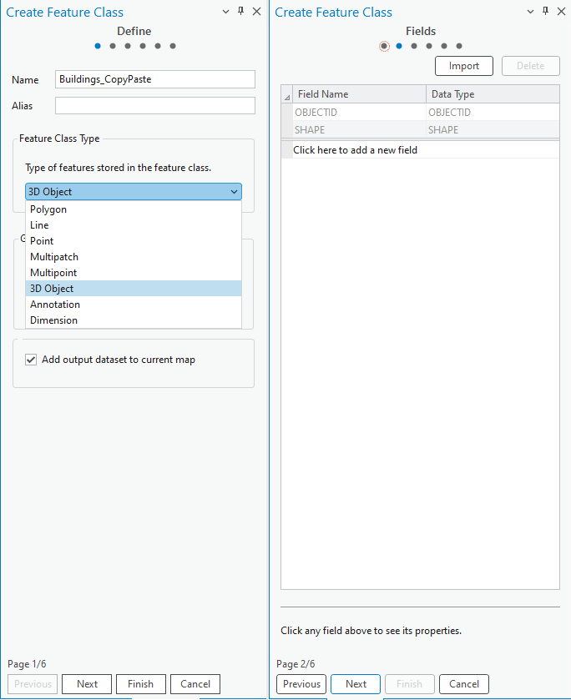
Task: Sort by the Field Name column header
Action: click(359, 94)
